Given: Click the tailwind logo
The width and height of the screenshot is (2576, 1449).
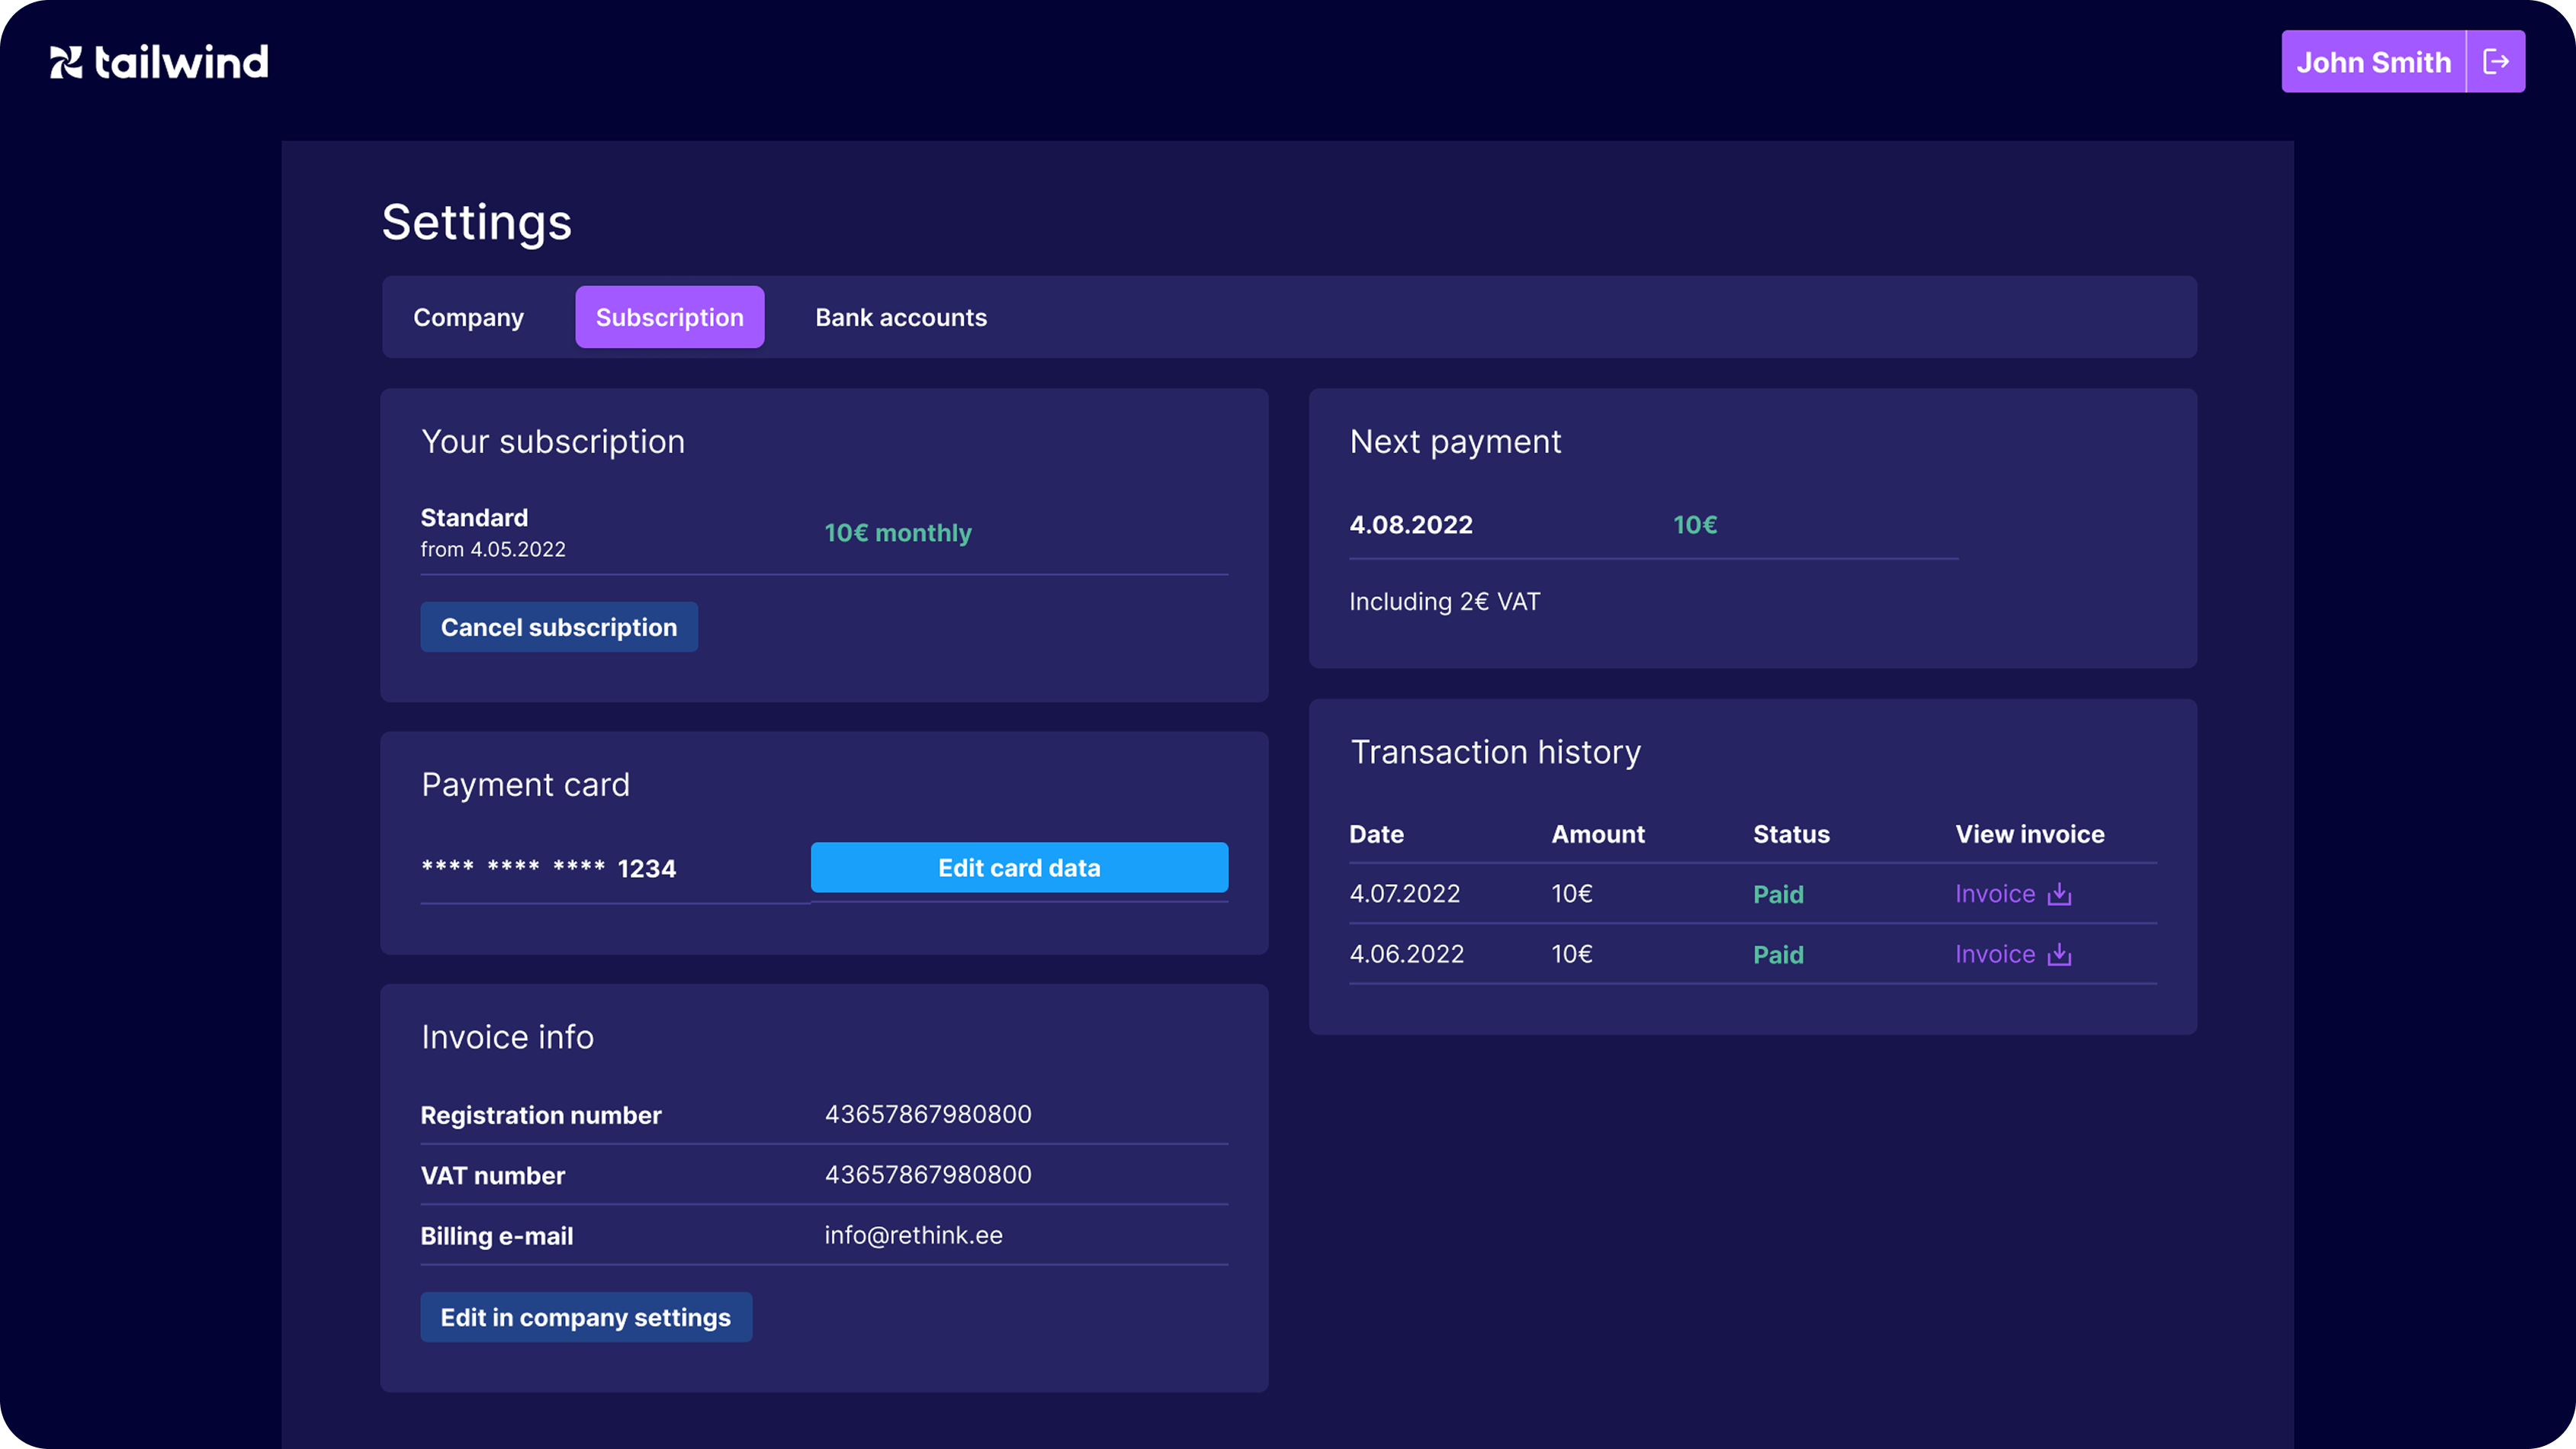Looking at the screenshot, I should coord(160,62).
